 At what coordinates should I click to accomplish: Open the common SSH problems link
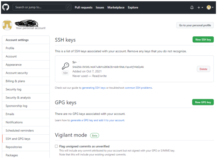pos(139,88)
